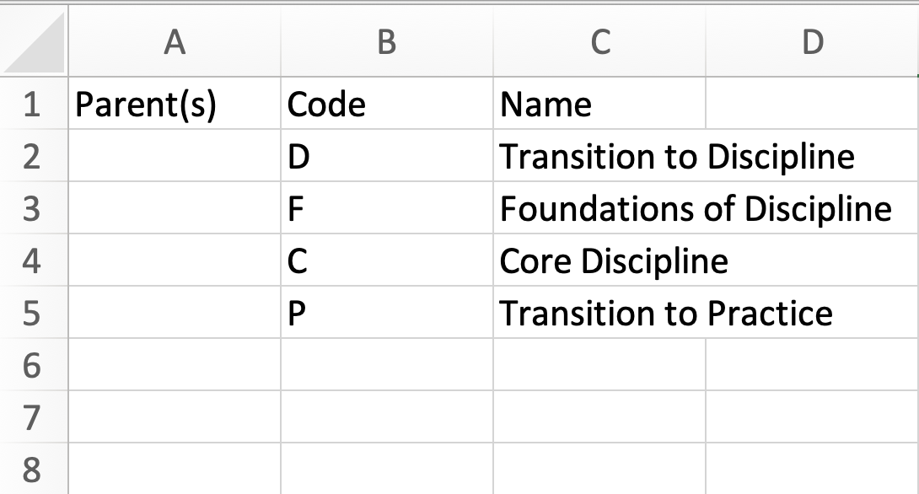Click the Name header cell
This screenshot has width=919, height=494.
(599, 105)
